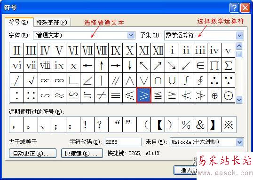Click the 插入 insert button

click(x=186, y=170)
